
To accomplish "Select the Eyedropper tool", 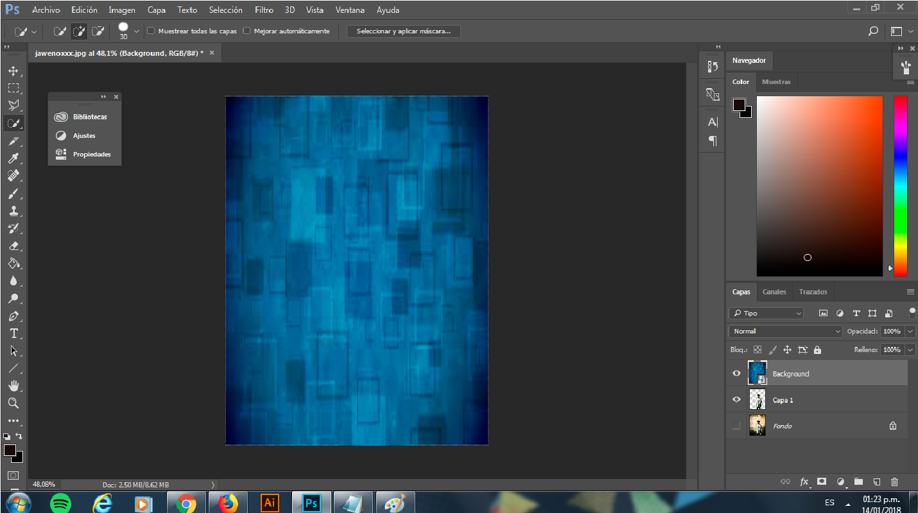I will [13, 158].
